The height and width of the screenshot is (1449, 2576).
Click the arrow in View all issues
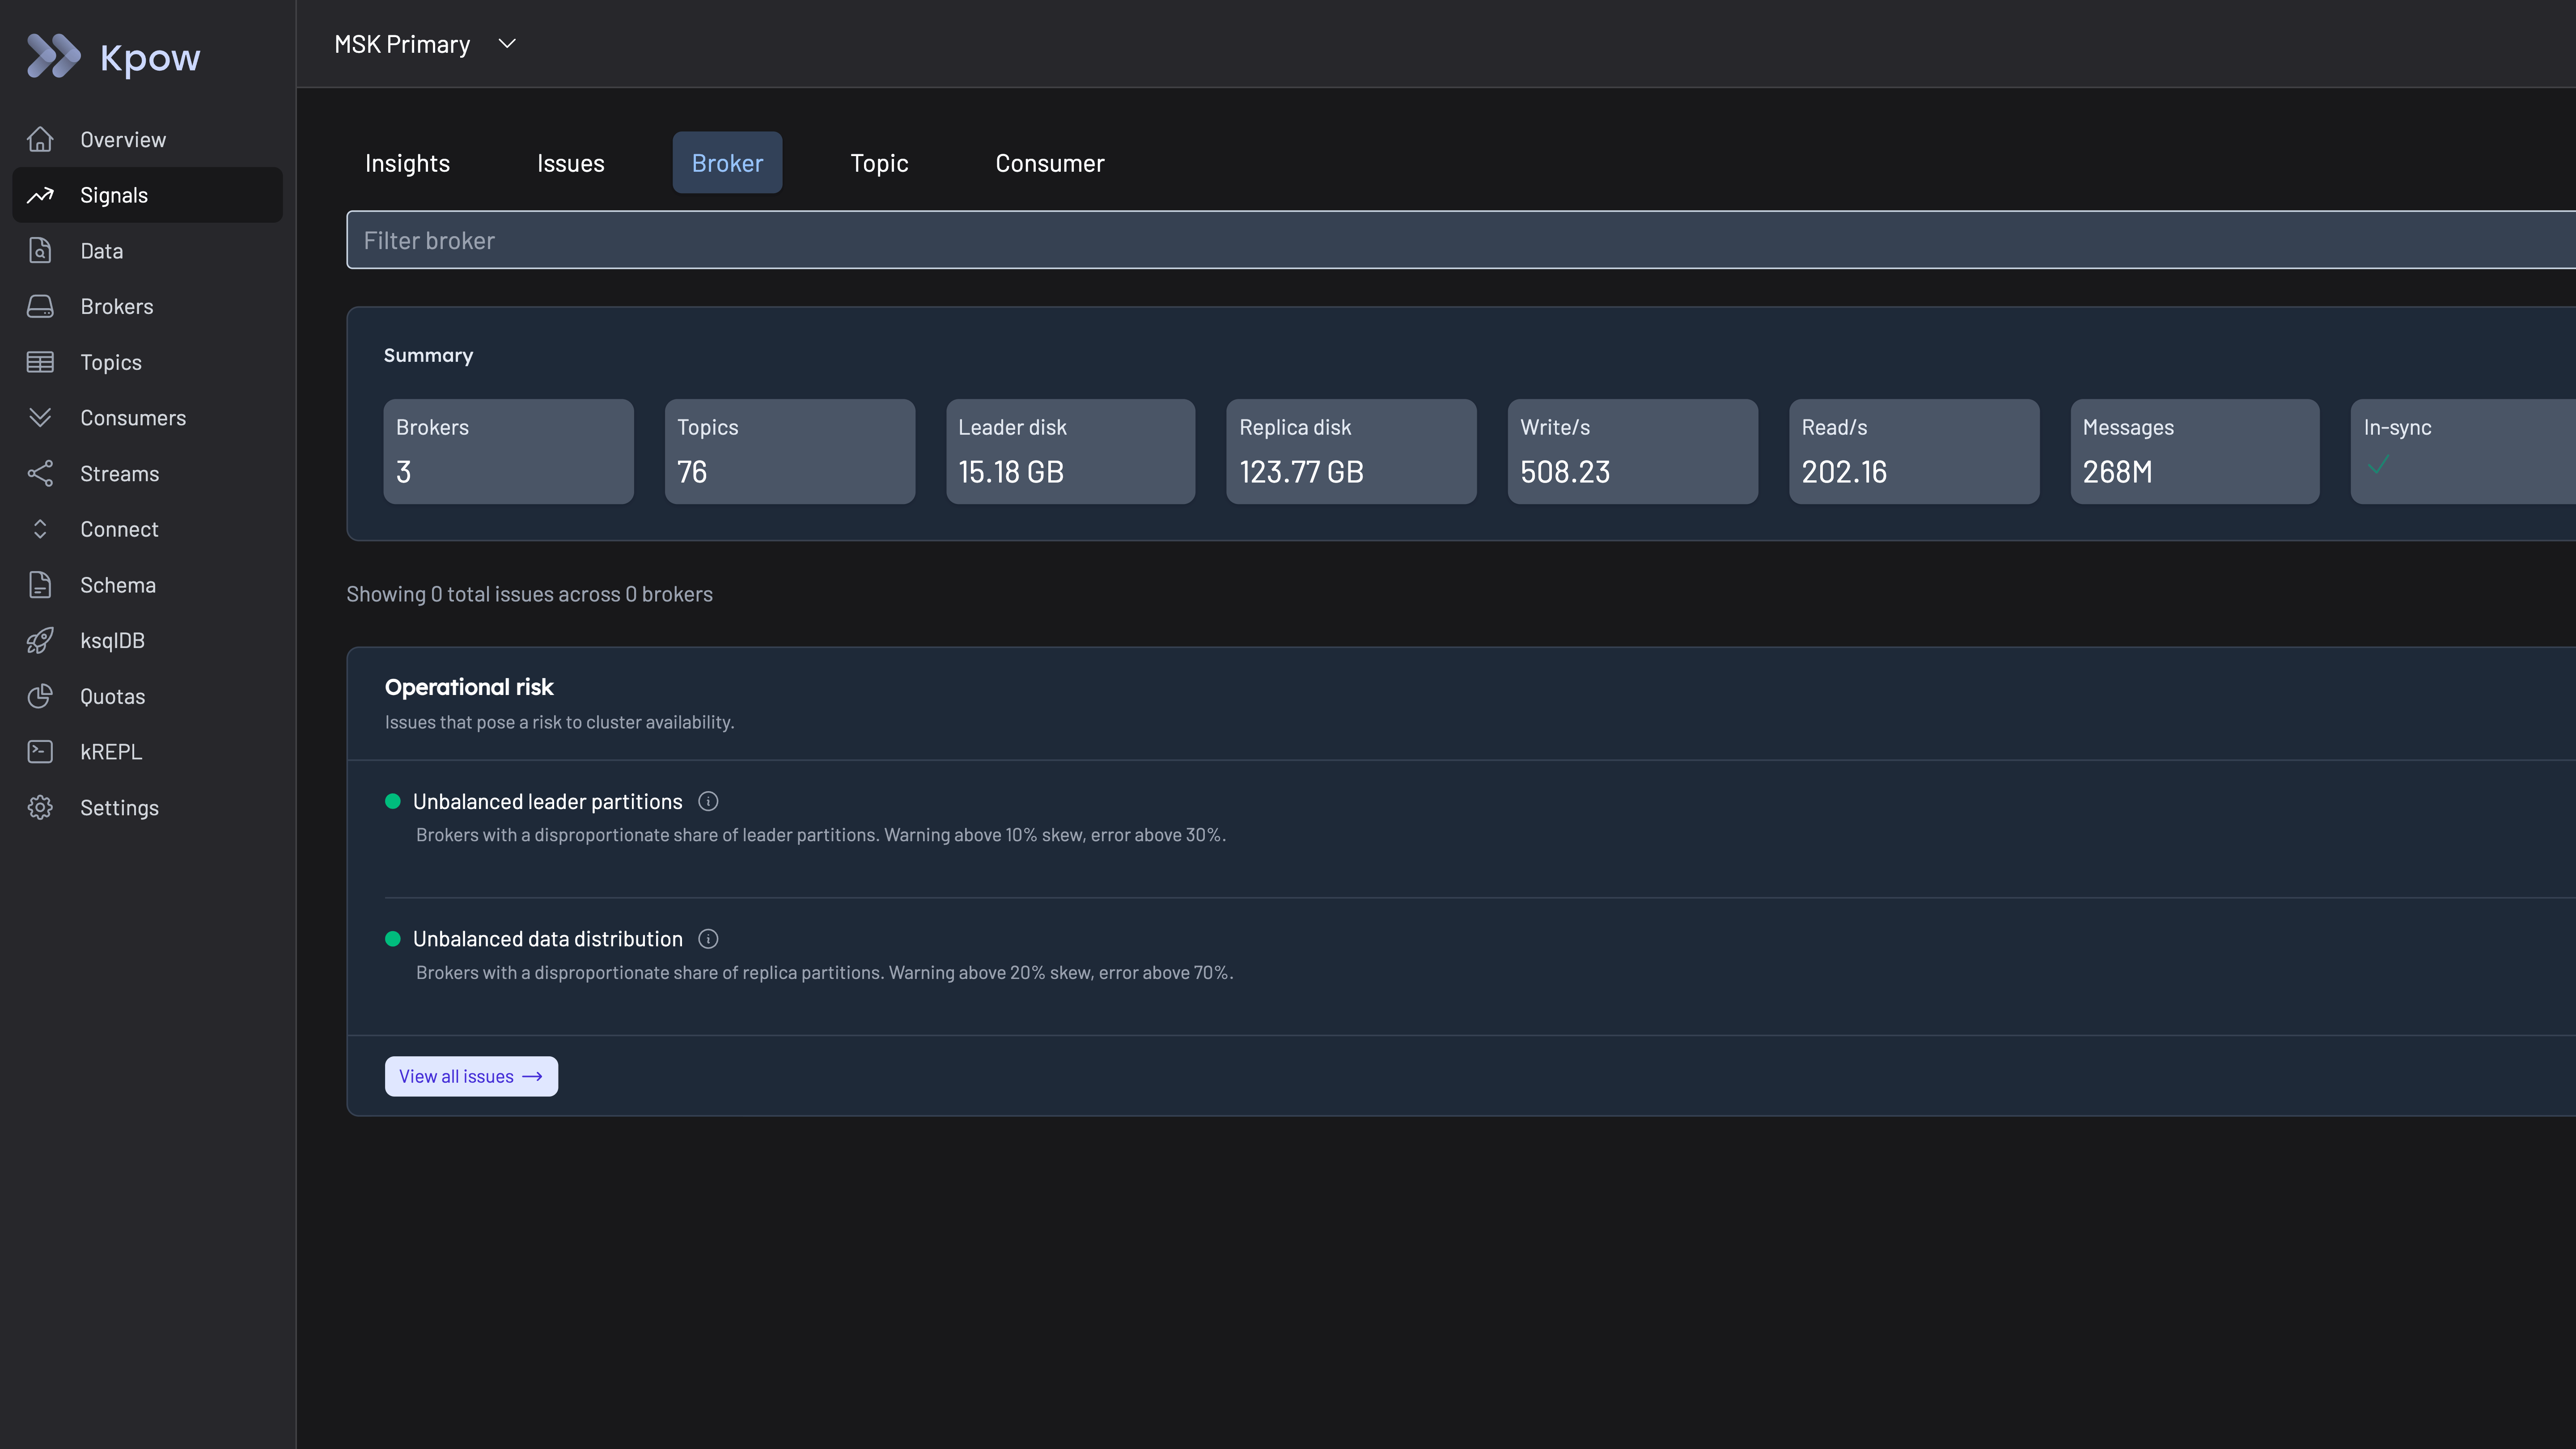click(533, 1077)
